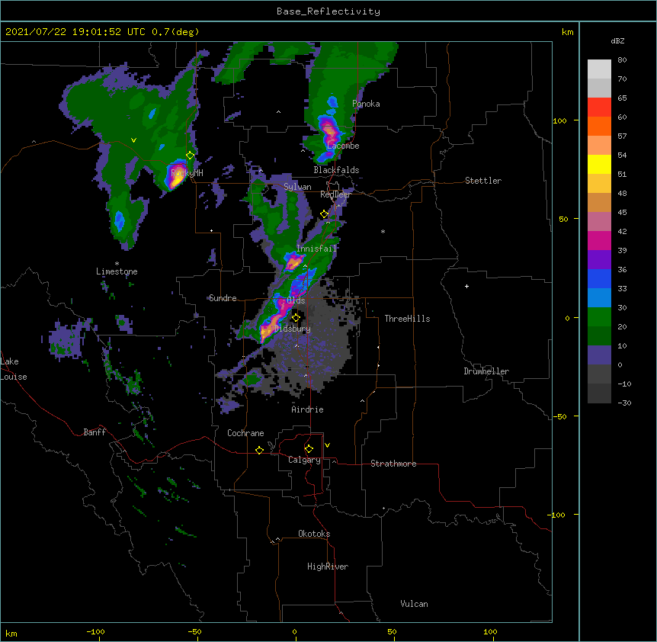Select the Stettler city label
Viewport: 657px width, 642px height.
483,181
